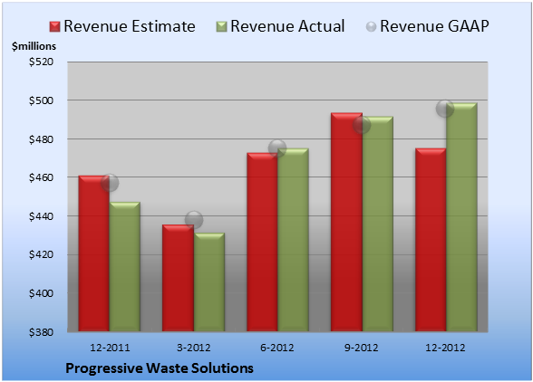Image resolution: width=533 pixels, height=382 pixels.
Task: Click the '$400' axis value
Action: click(x=42, y=293)
